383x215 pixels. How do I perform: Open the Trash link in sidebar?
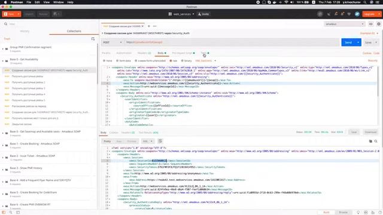click(x=7, y=39)
